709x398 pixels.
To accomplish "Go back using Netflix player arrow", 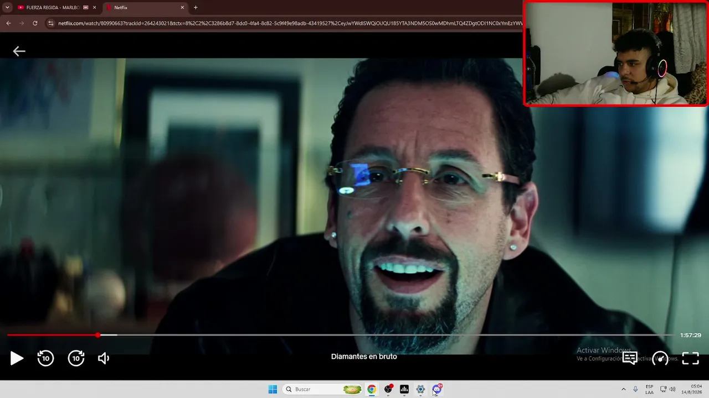I will 19,51.
